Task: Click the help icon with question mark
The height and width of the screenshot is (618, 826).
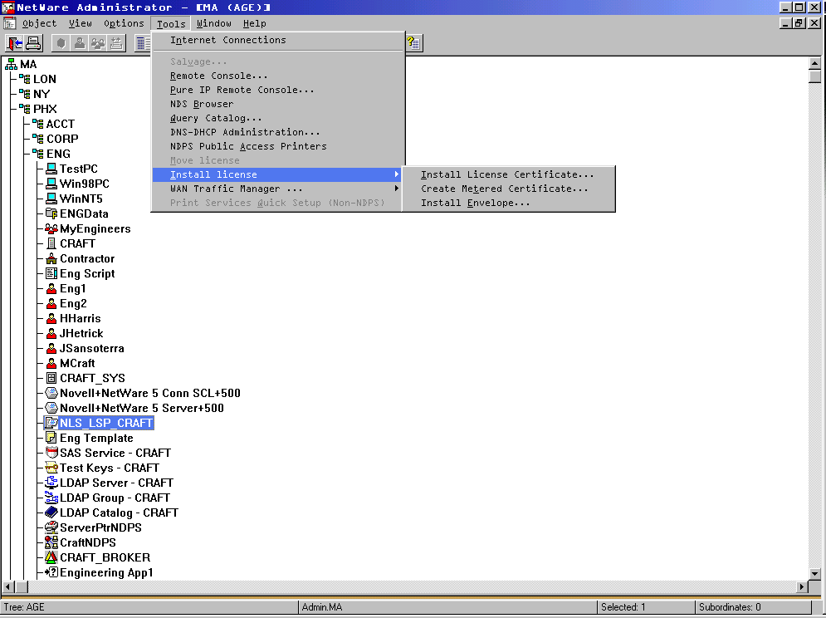Action: pos(413,43)
